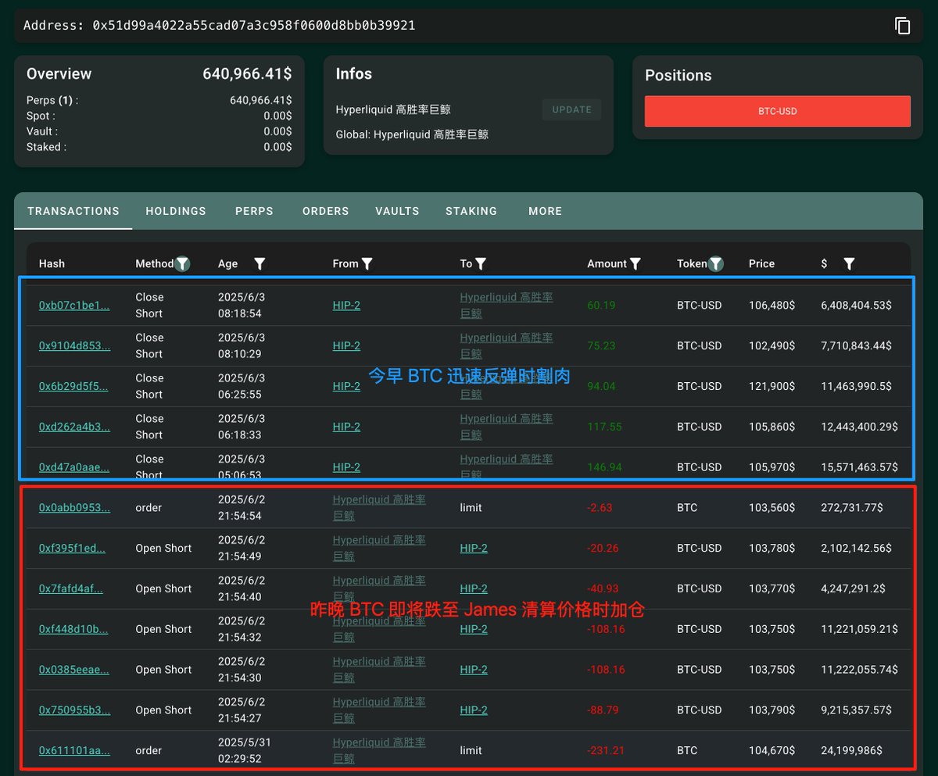938x776 pixels.
Task: Open the BTC-USD position button
Action: pos(778,111)
